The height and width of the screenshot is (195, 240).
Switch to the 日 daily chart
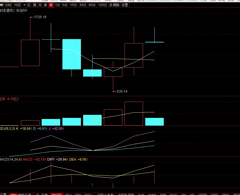tap(29, 5)
